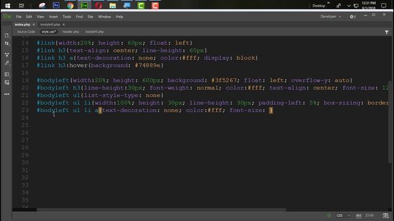The height and width of the screenshot is (221, 394).
Task: Click the green linting status icon
Action: click(328, 215)
